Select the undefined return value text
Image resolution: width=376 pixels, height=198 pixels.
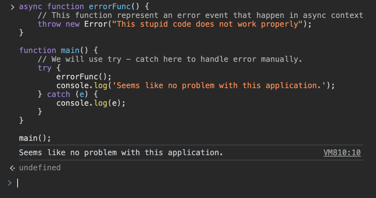point(40,167)
